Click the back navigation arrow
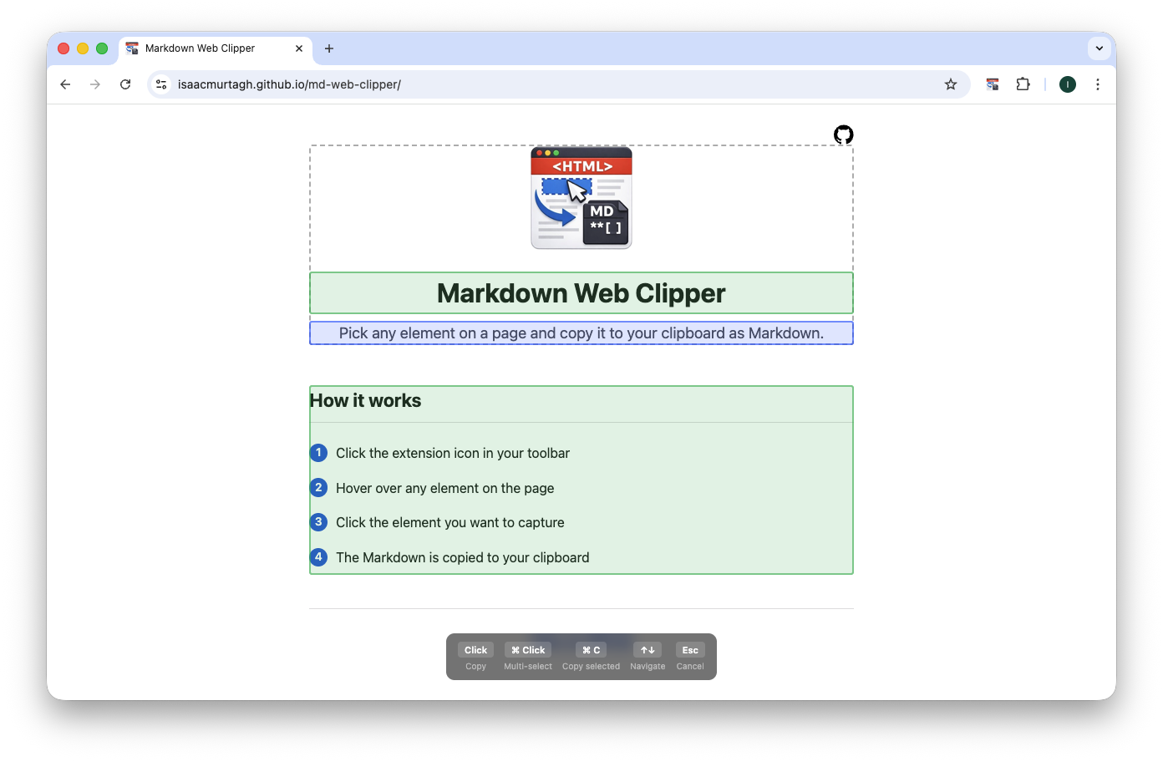 [65, 84]
